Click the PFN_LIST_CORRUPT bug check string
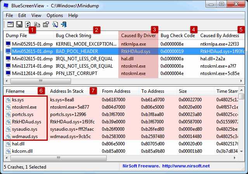This screenshot has width=248, height=174. [76, 73]
